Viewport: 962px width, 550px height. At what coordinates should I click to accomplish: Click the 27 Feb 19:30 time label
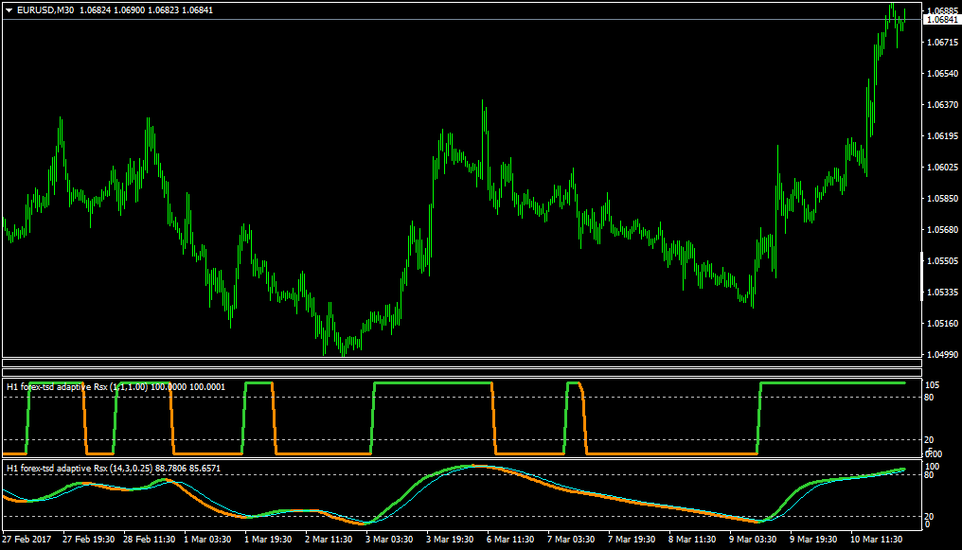[88, 540]
